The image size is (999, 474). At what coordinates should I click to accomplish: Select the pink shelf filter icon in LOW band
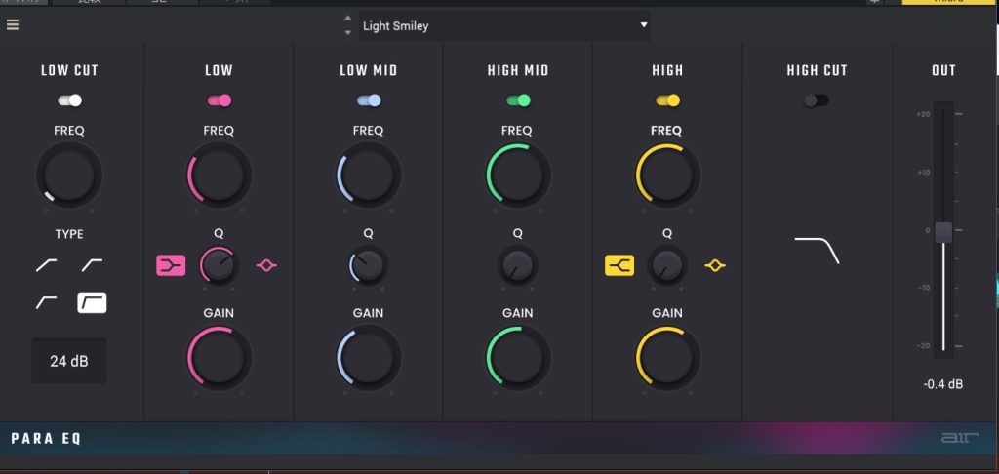(171, 264)
